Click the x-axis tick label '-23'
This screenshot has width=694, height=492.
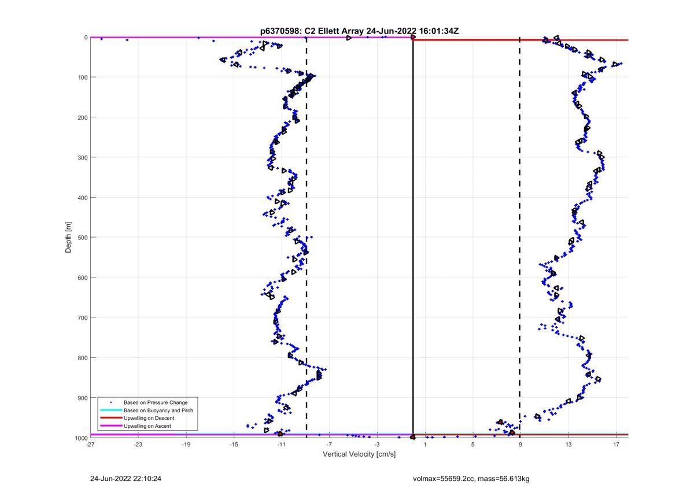[x=138, y=445]
